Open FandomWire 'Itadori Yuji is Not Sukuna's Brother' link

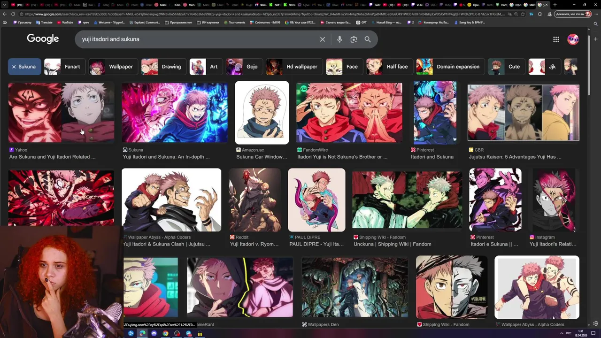342,157
